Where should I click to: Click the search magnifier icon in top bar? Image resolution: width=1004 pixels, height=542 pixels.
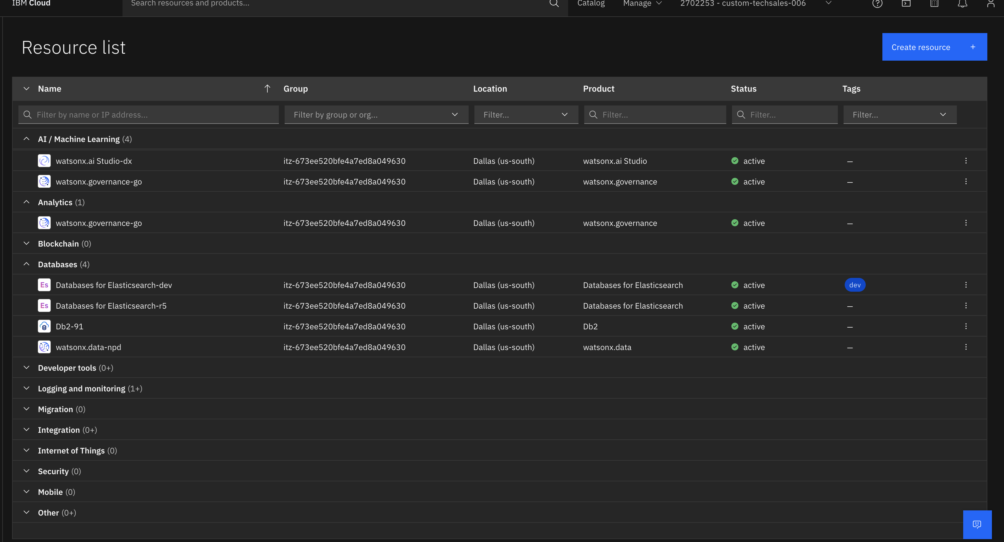pyautogui.click(x=554, y=3)
